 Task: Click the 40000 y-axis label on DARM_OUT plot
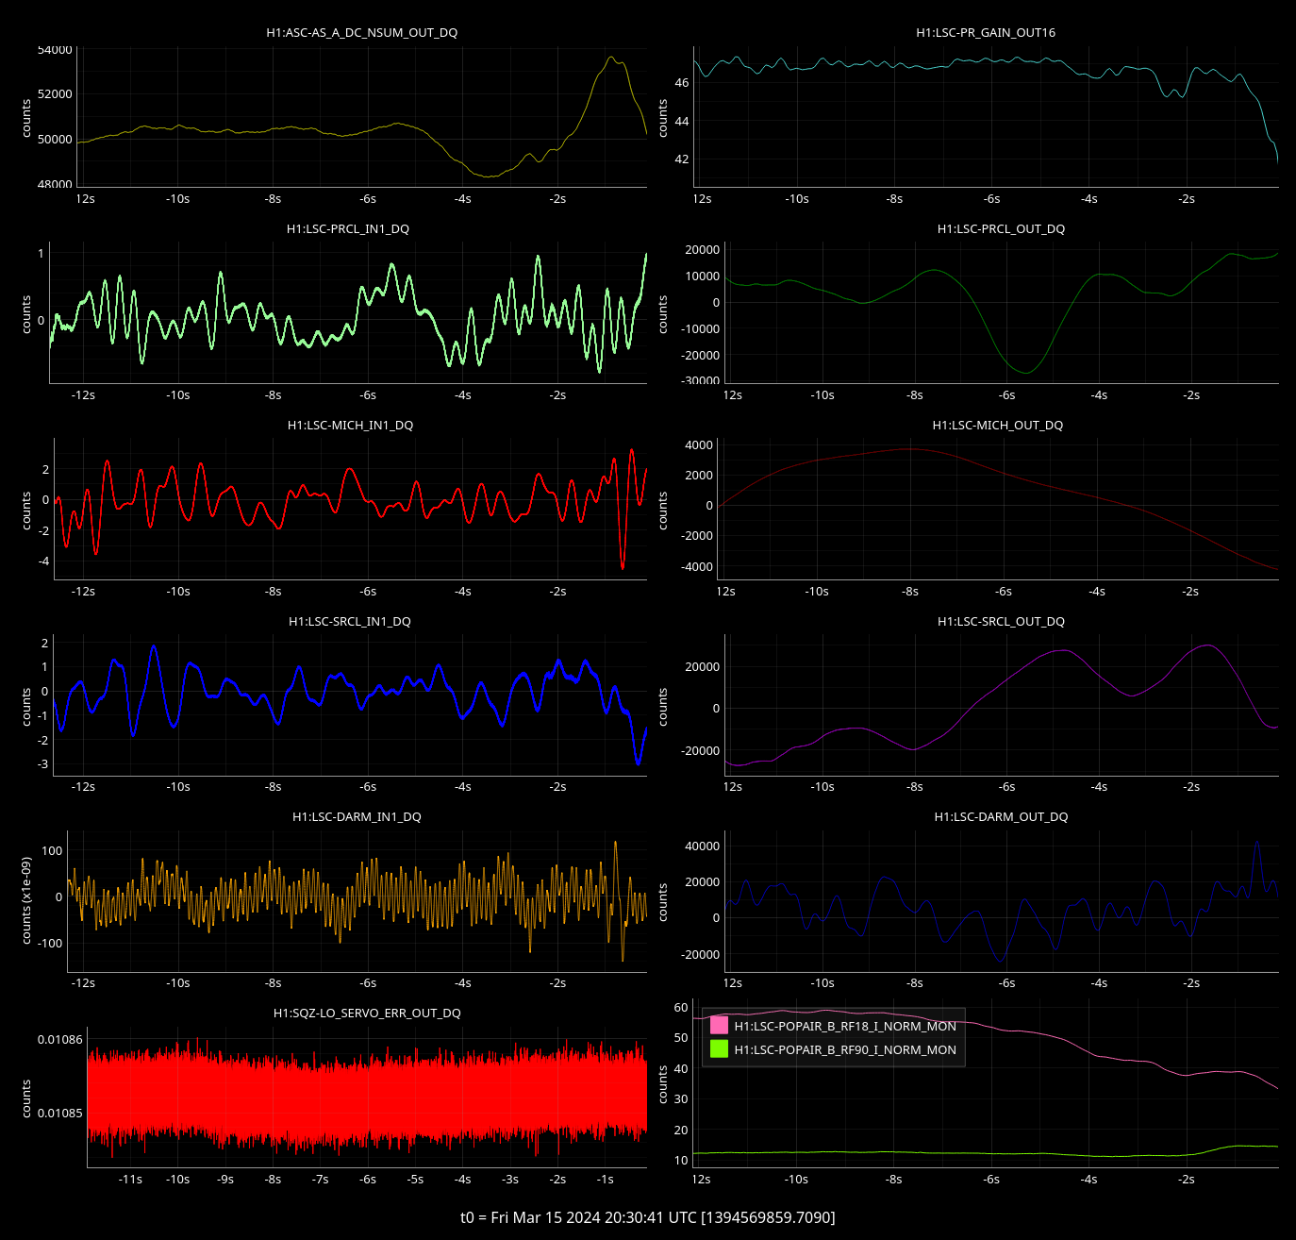coord(702,846)
